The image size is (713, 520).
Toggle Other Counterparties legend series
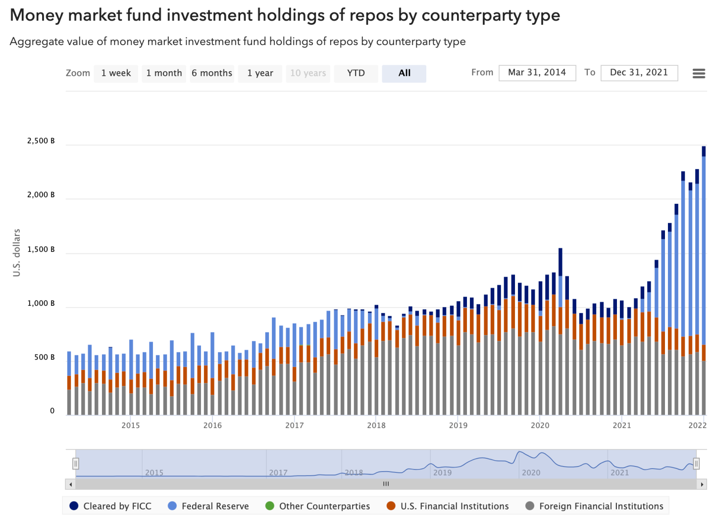pyautogui.click(x=318, y=506)
